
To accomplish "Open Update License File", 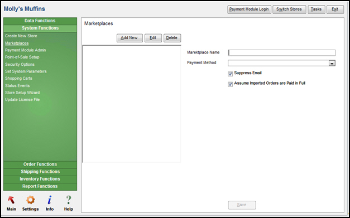I will (22, 100).
